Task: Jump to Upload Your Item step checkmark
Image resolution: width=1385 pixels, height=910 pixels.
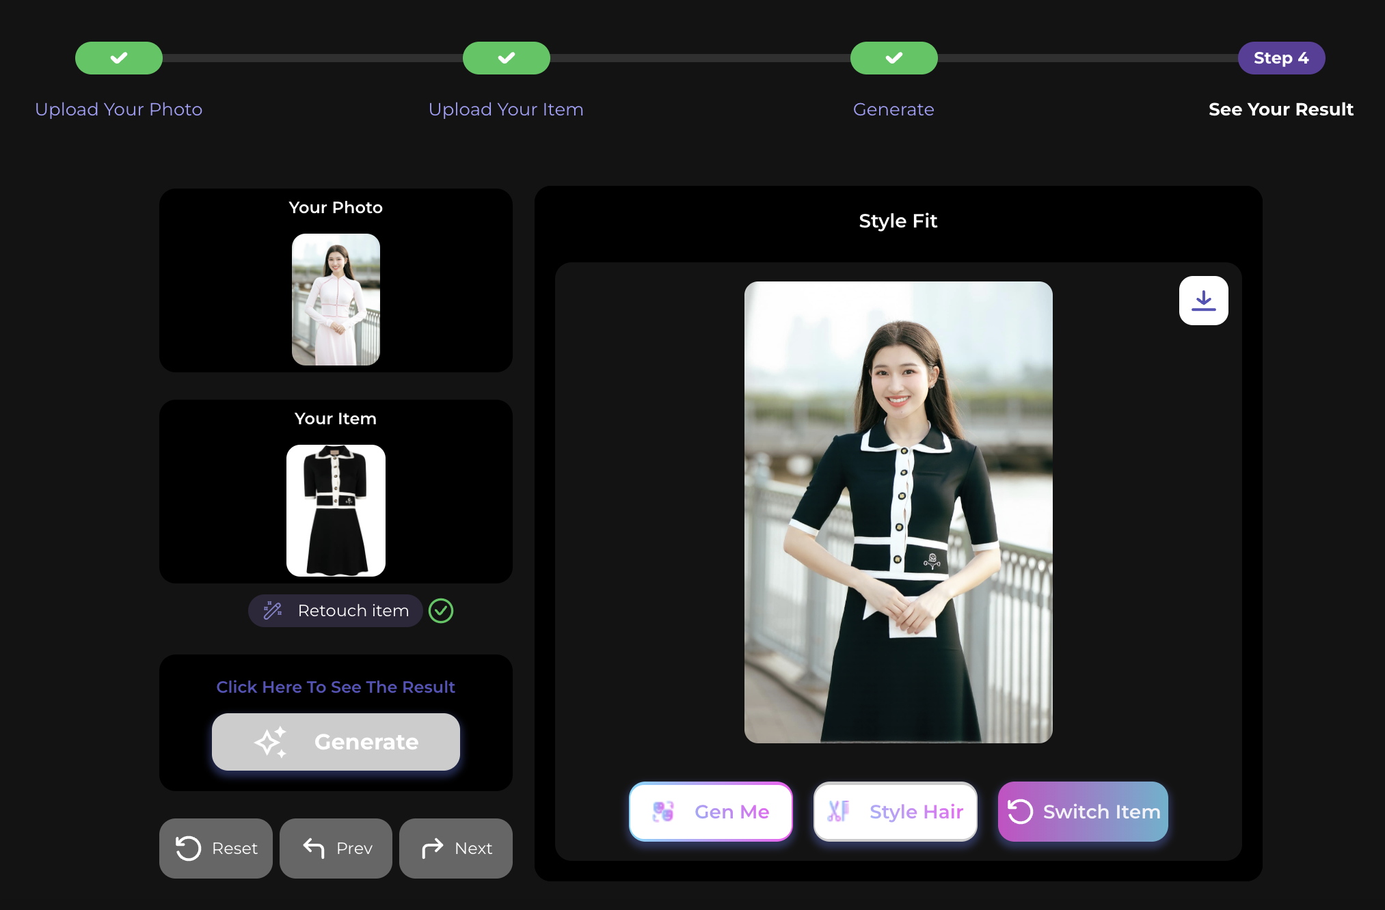Action: point(507,58)
